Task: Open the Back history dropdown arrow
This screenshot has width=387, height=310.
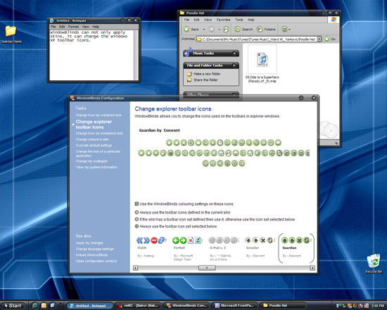Action: (204, 30)
